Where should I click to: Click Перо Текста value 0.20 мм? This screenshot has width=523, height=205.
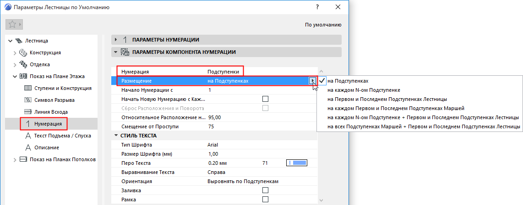(217, 163)
